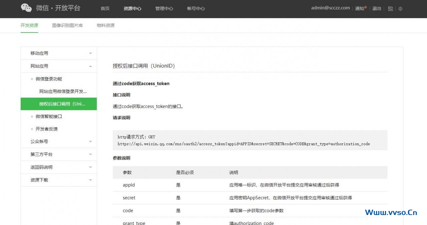Expand the 资源下载 section arrow

pos(90,180)
